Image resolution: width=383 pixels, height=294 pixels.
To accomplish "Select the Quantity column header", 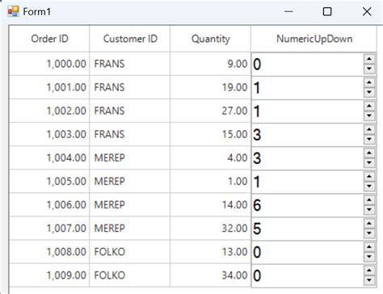I will 211,39.
